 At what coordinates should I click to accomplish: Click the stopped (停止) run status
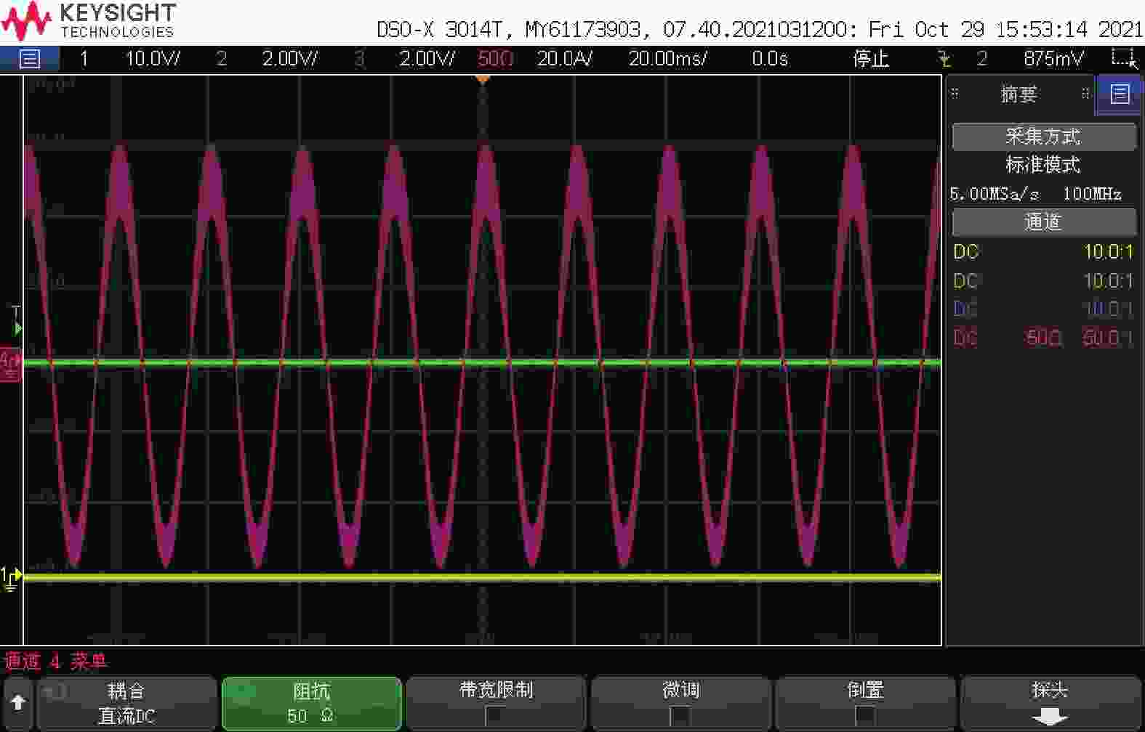(x=871, y=59)
